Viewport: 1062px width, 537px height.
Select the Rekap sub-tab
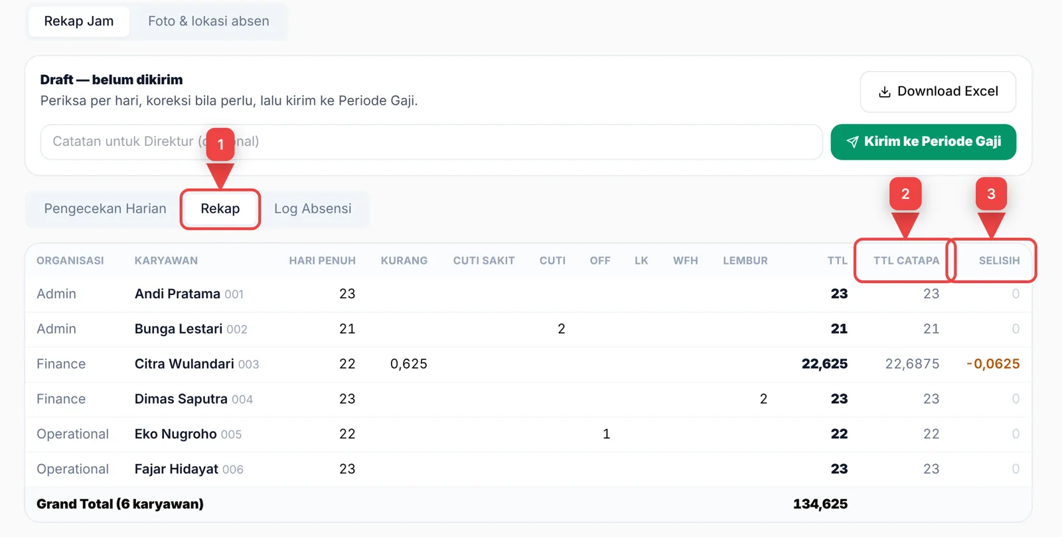point(220,209)
